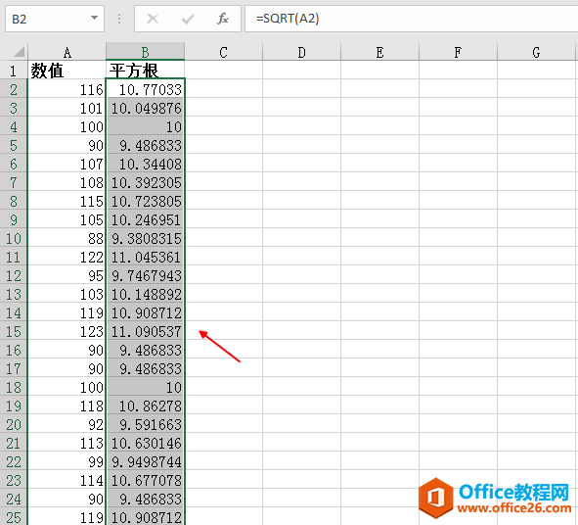Click cell A3 containing 101
Viewport: 578px width, 525px height.
click(x=67, y=108)
